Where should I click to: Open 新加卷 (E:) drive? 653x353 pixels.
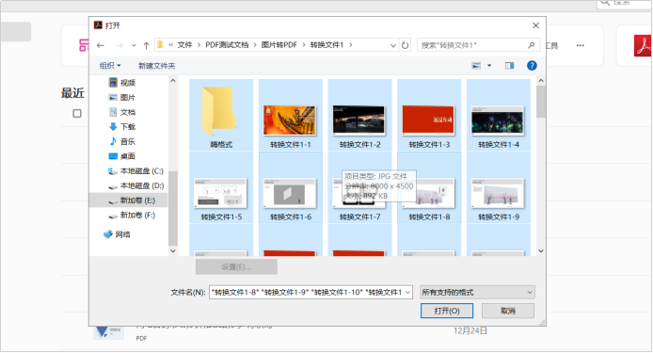pos(132,201)
